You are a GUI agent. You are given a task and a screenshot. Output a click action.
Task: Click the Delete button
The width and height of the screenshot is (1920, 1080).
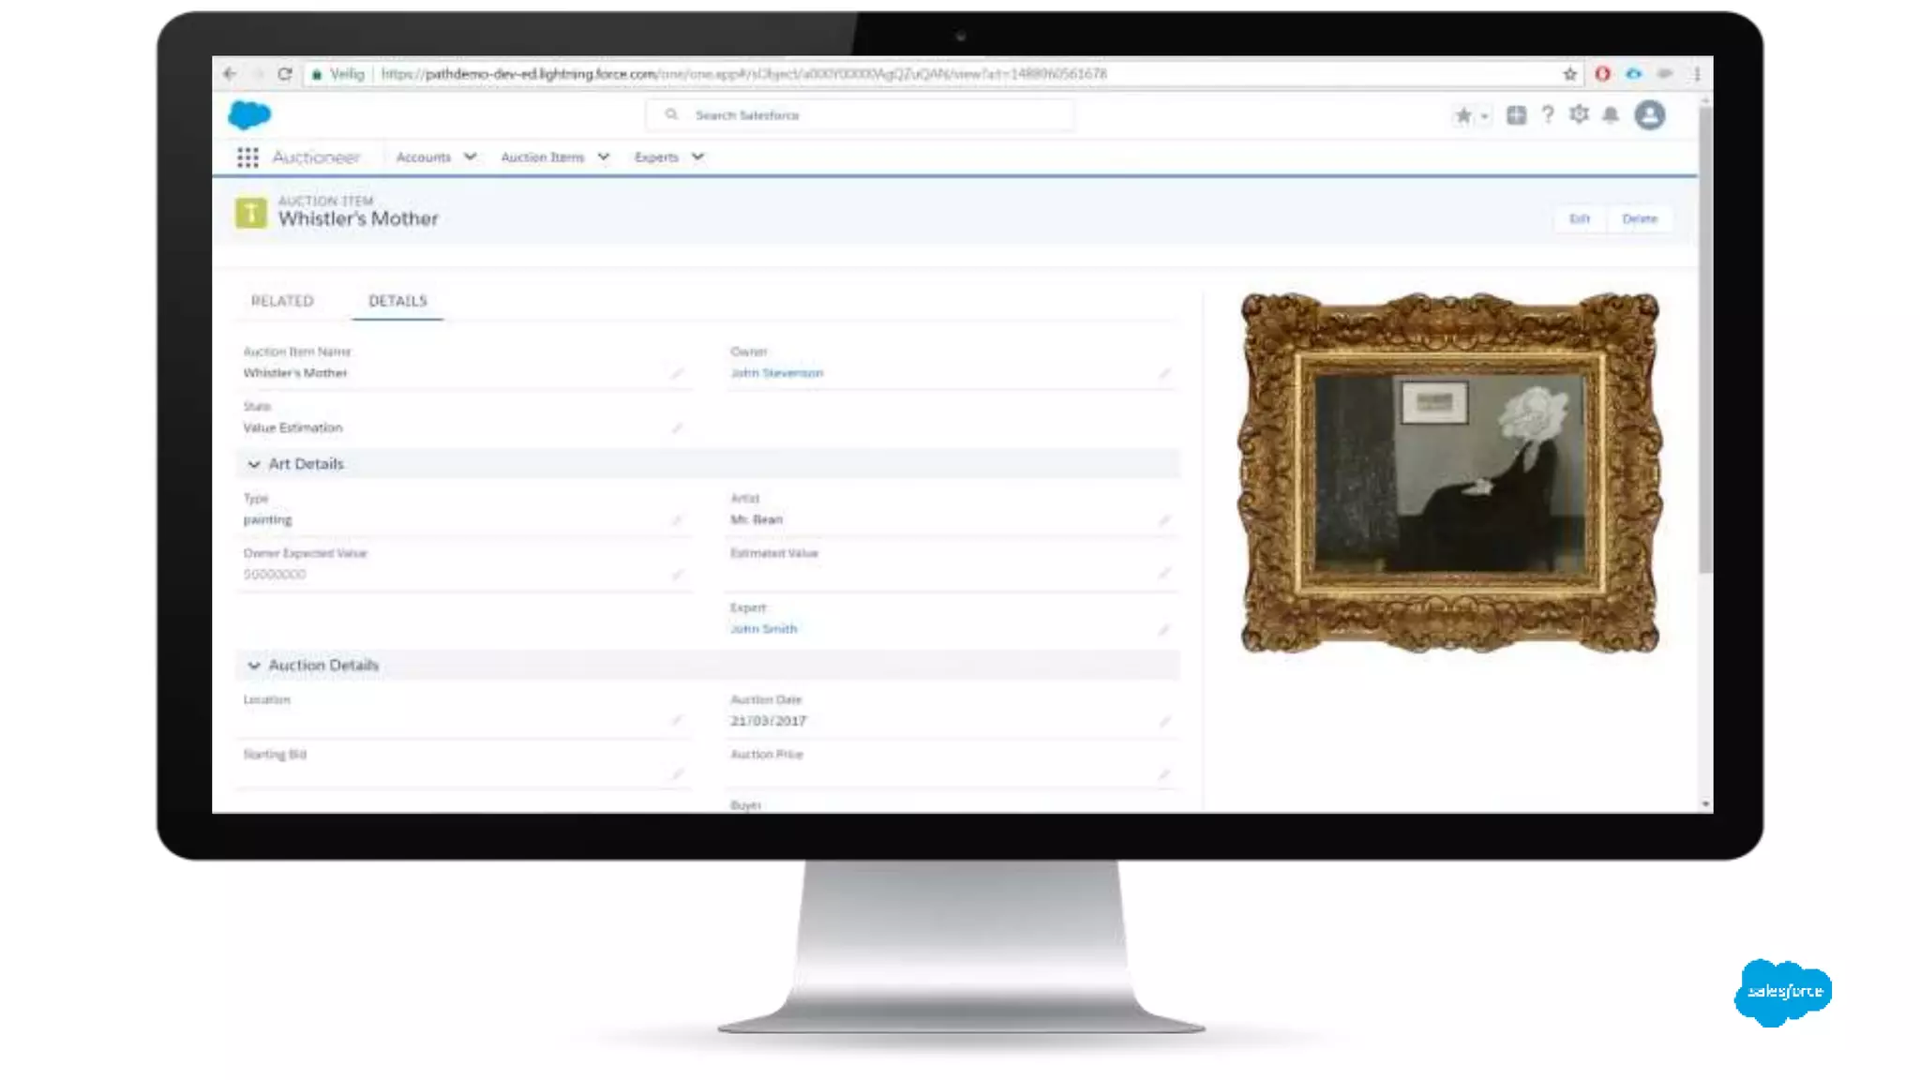click(x=1640, y=218)
